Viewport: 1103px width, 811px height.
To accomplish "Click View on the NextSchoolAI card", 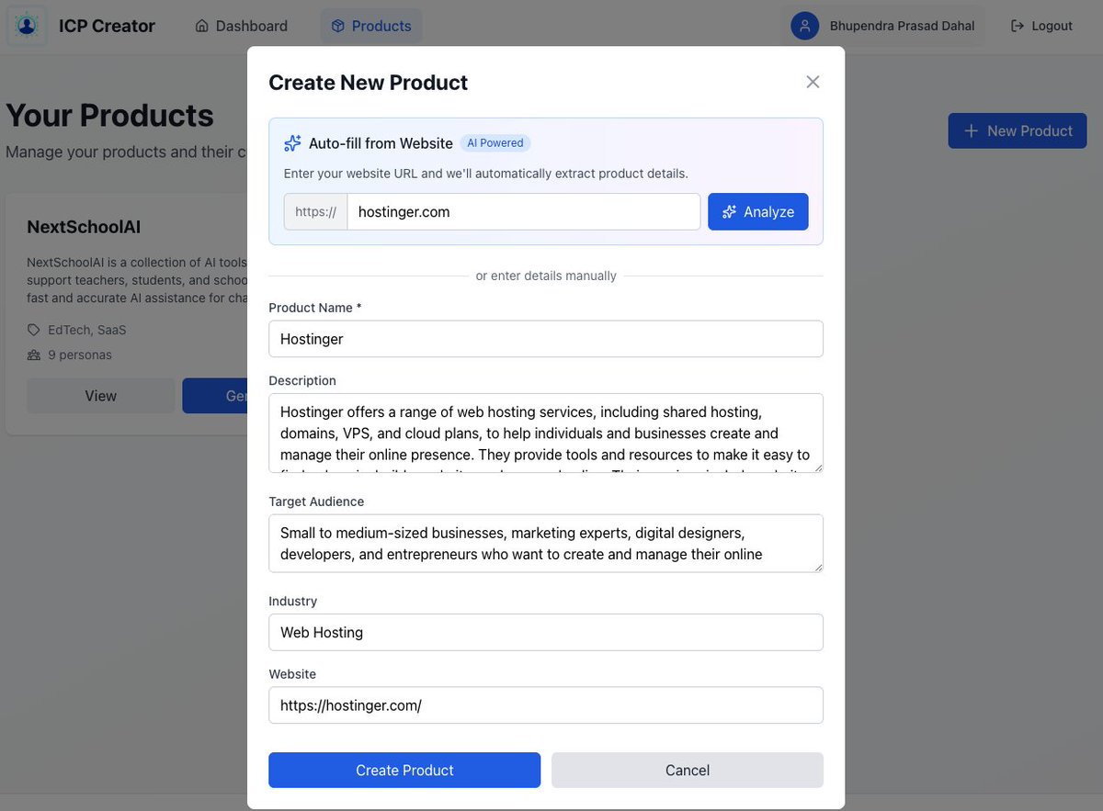I will tap(101, 396).
